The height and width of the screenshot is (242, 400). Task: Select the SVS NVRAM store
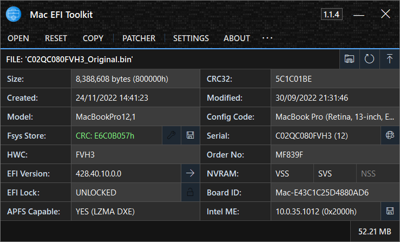325,173
